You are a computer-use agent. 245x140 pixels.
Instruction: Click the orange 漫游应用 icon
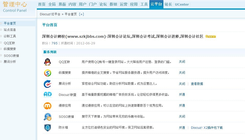click(48, 106)
